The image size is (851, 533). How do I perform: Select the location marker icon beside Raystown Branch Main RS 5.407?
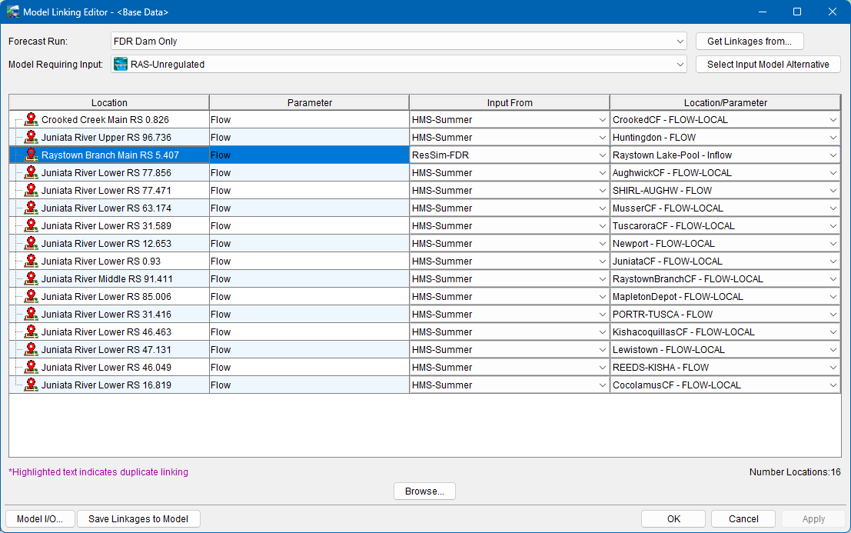pos(31,155)
